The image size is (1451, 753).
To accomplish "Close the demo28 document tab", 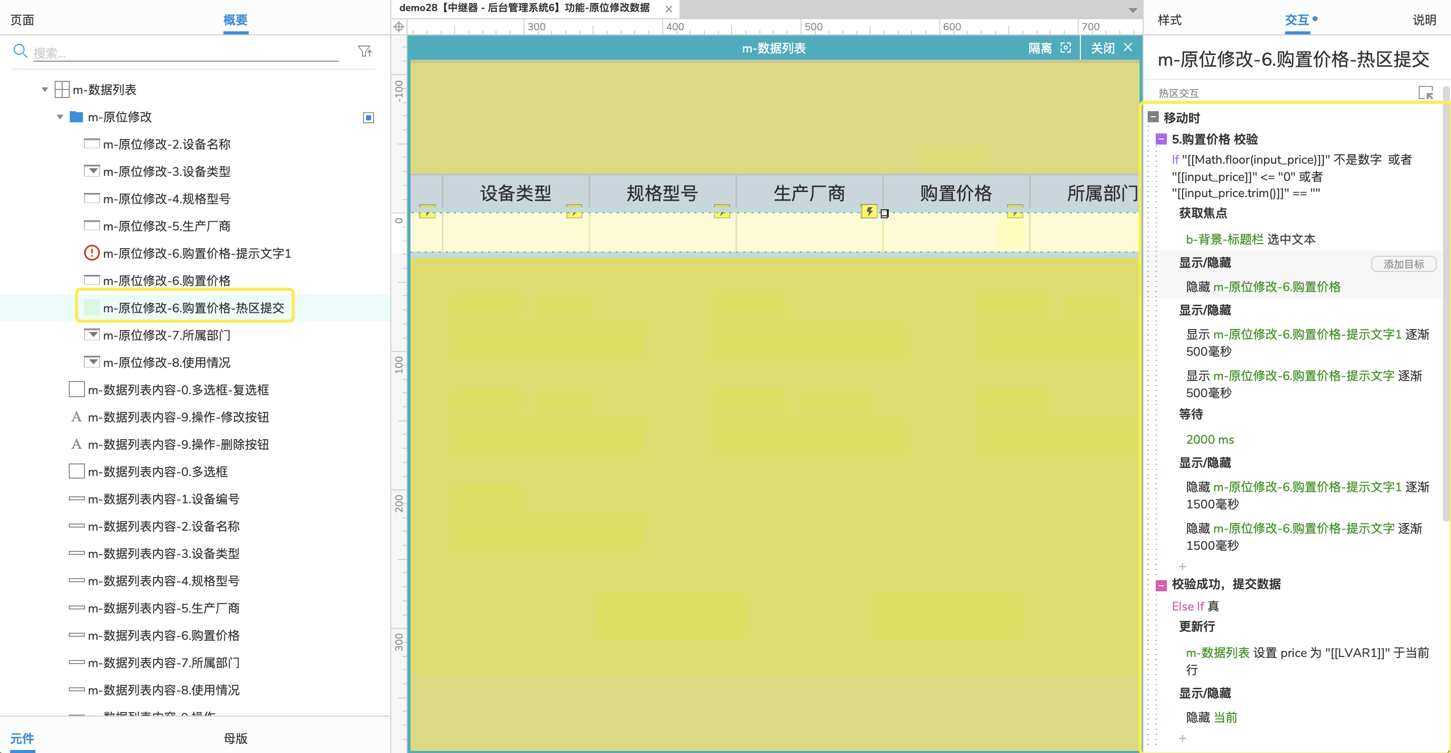I will (668, 9).
